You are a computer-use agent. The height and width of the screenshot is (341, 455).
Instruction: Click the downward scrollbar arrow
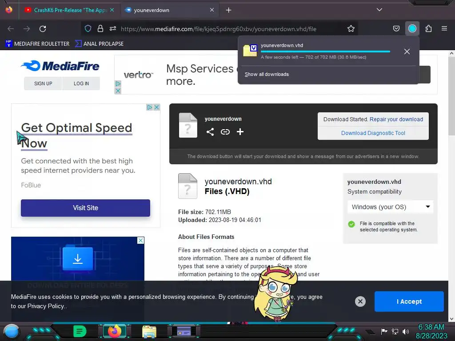[x=451, y=319]
